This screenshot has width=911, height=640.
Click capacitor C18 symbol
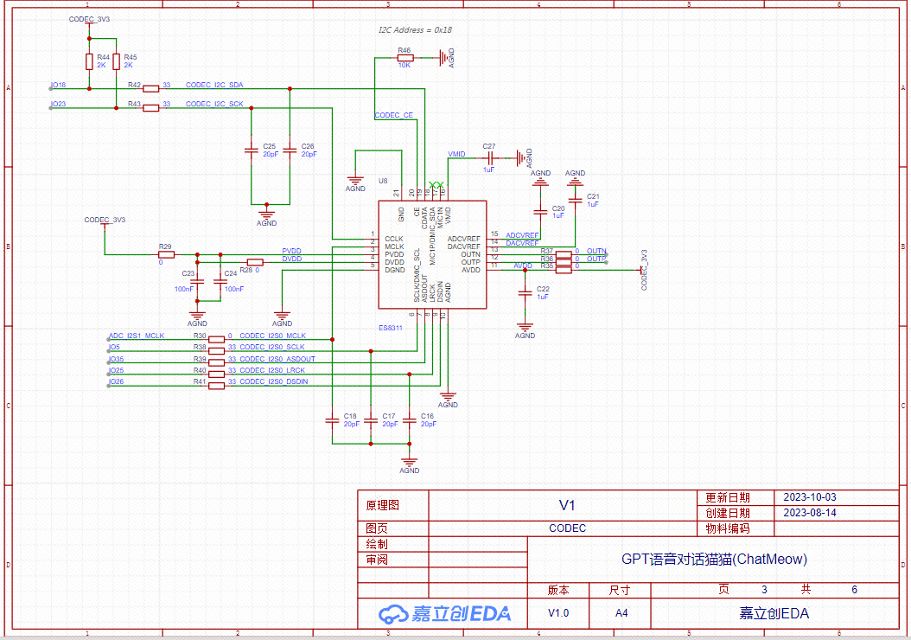click(x=332, y=420)
